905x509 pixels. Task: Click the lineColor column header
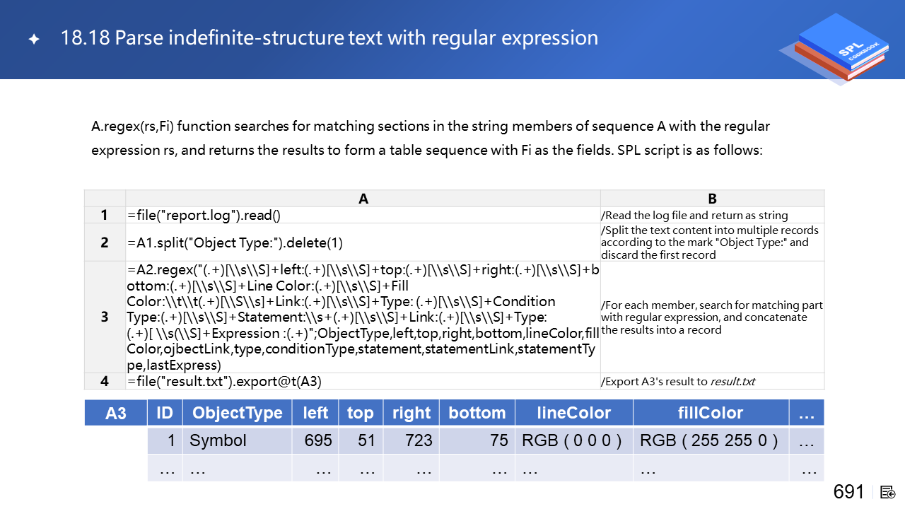coord(573,413)
